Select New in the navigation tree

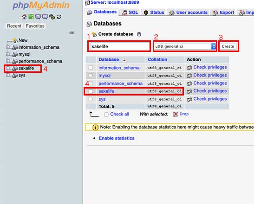[x=23, y=40]
